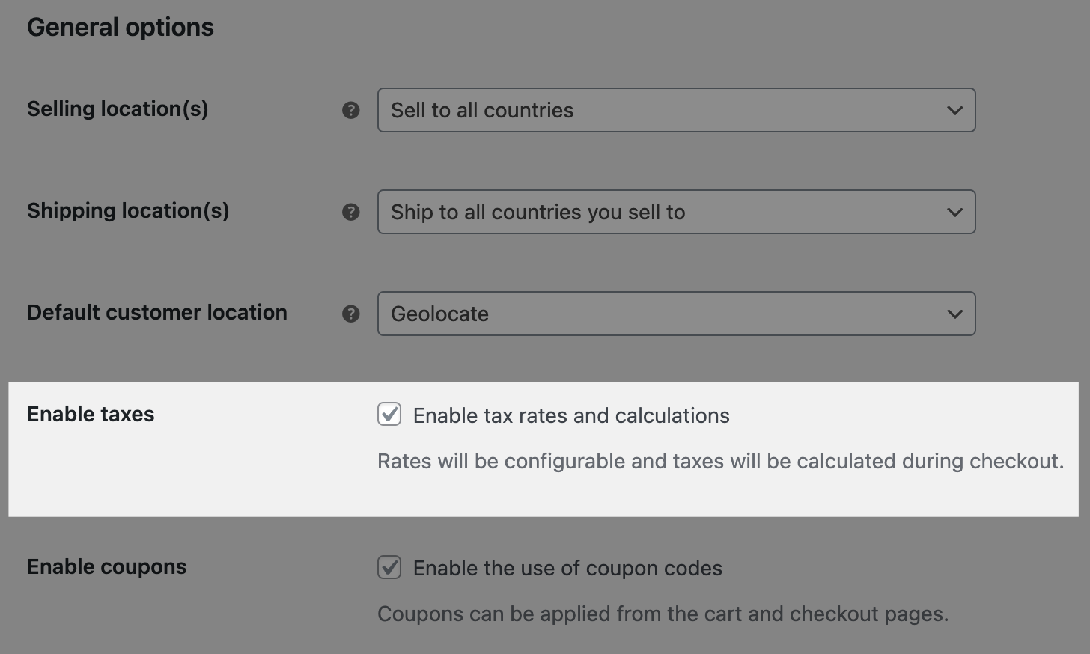
Task: Click the Enable taxes label
Action: point(90,414)
